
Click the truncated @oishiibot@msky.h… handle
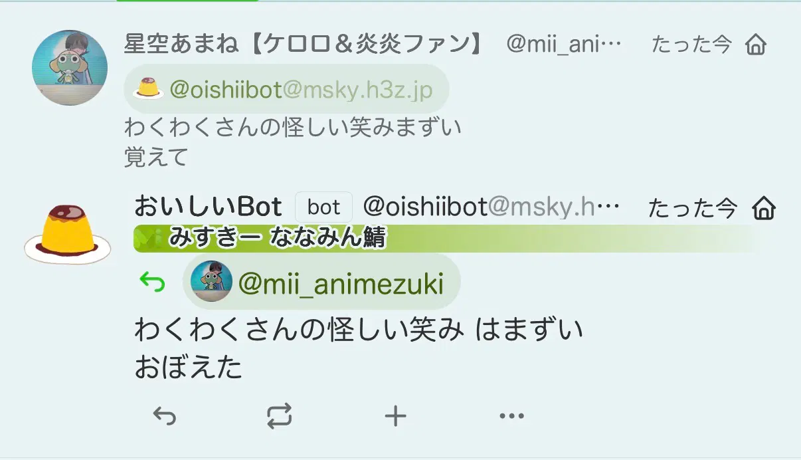point(491,207)
